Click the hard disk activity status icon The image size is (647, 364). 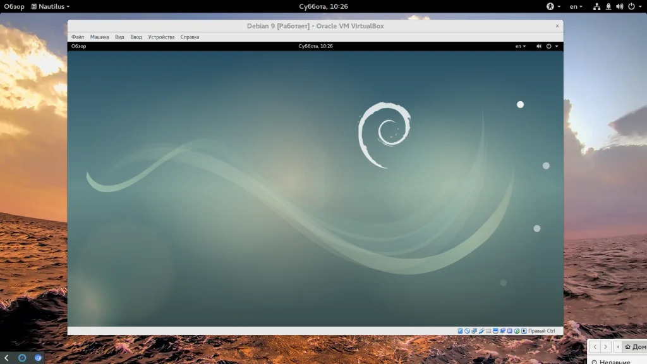[x=461, y=331]
